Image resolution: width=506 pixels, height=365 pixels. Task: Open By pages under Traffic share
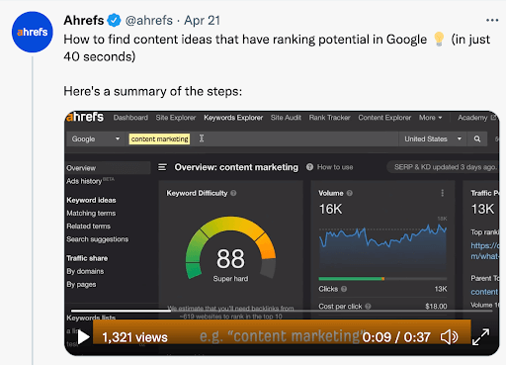point(81,284)
